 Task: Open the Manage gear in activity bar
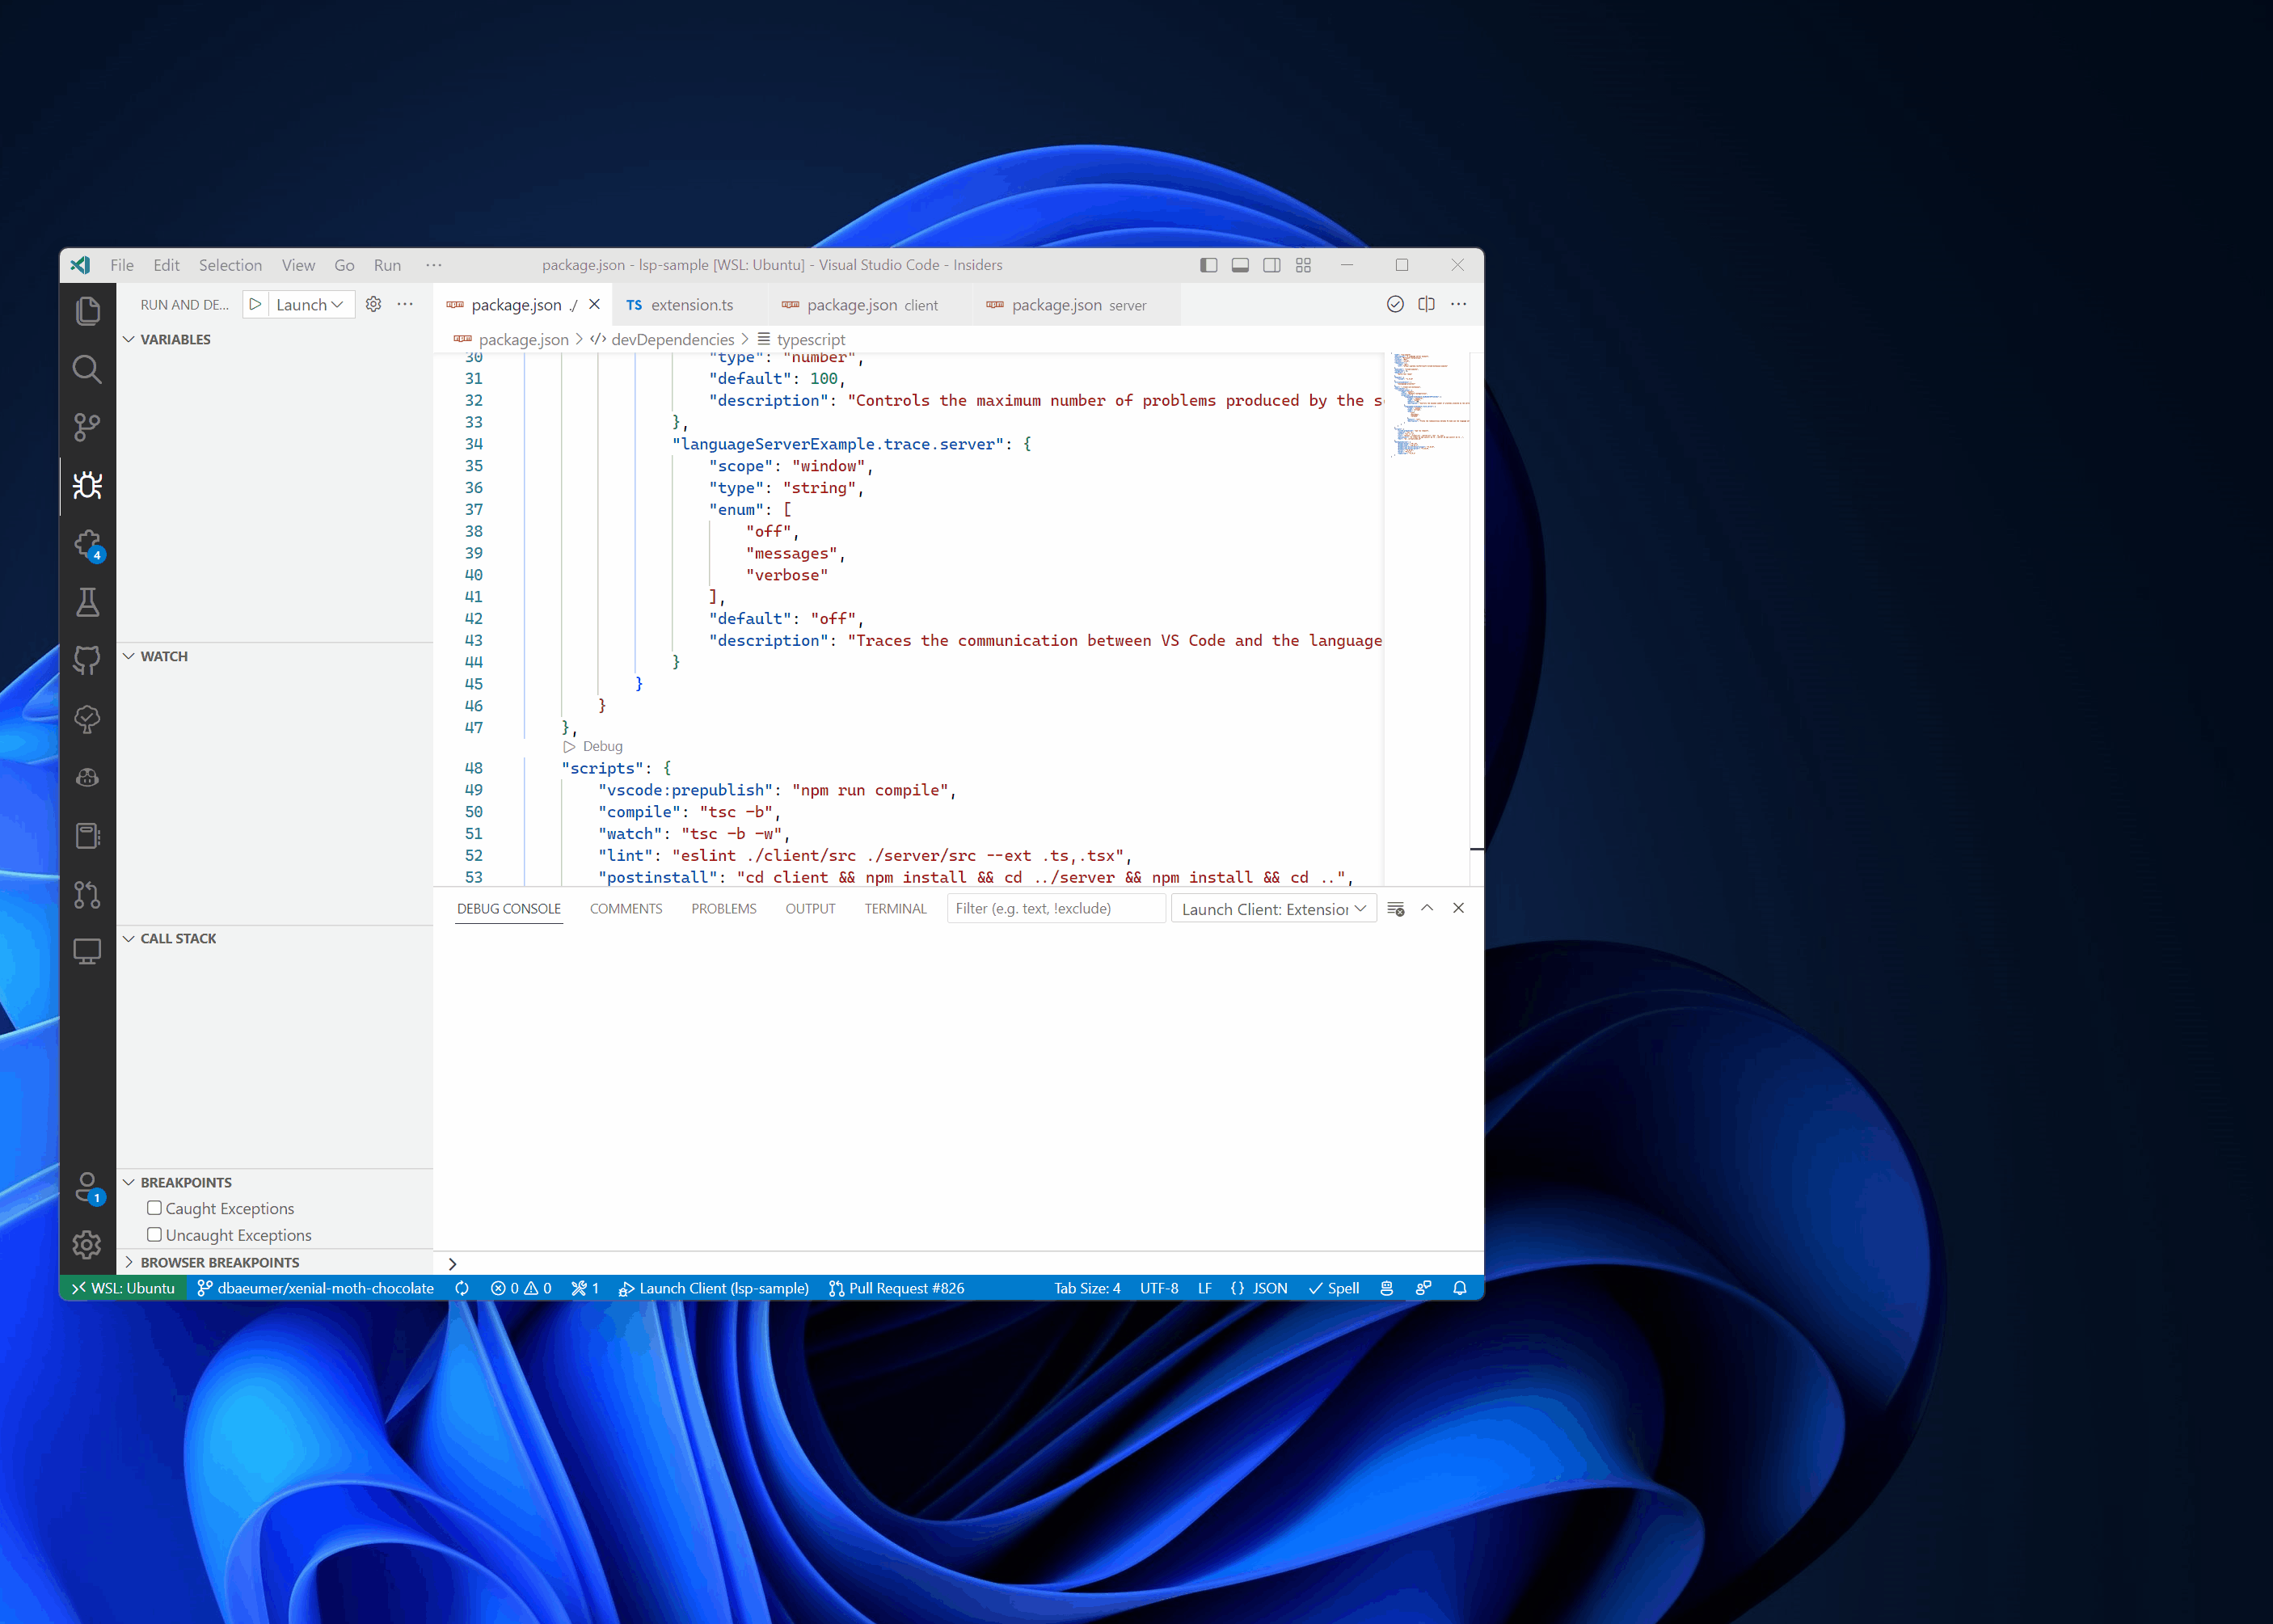(x=87, y=1245)
